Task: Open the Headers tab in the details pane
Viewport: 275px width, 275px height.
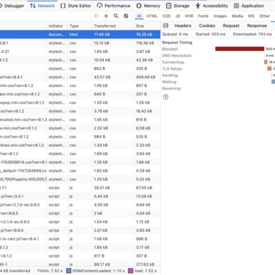Action: 183,26
